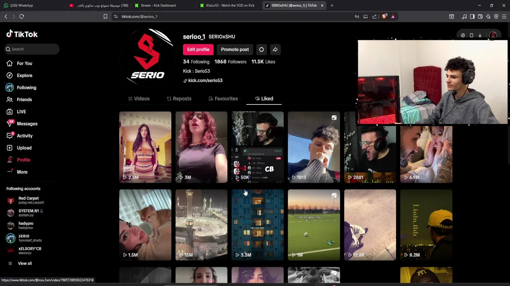This screenshot has height=286, width=510.
Task: Click the share page icon in address bar
Action: click(375, 16)
